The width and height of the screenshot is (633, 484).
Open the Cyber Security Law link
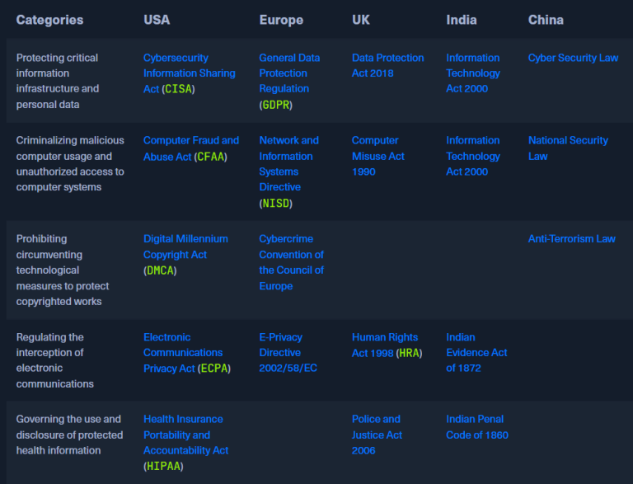pos(573,58)
